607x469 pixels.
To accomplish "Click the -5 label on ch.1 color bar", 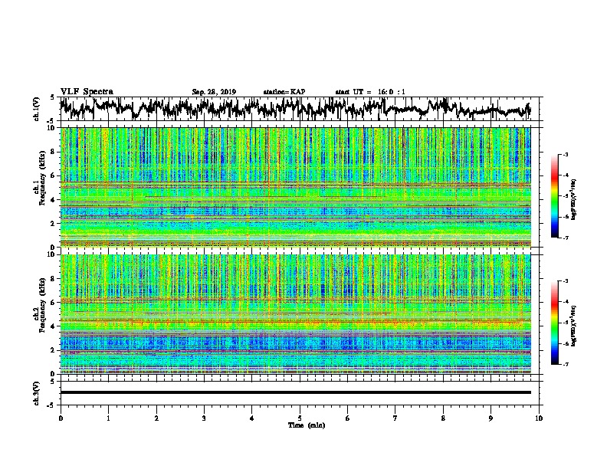I will [565, 196].
